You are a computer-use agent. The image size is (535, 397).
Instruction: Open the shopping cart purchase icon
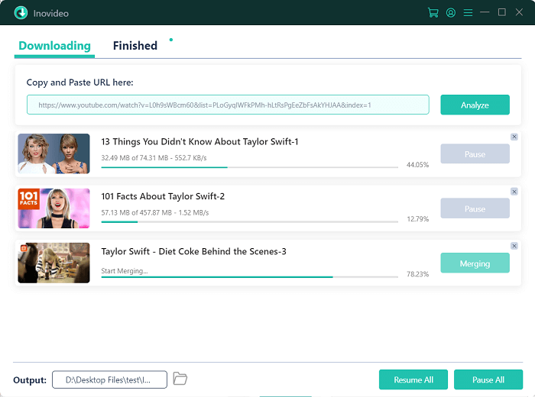tap(433, 13)
